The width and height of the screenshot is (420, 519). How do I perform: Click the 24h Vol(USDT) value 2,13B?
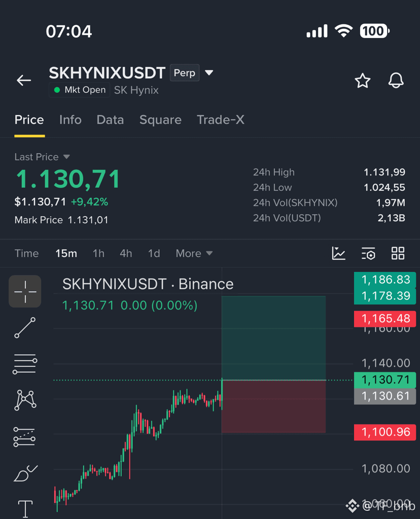[x=391, y=218]
